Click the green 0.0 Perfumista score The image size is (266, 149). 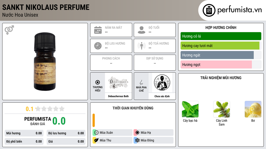pyautogui.click(x=59, y=121)
